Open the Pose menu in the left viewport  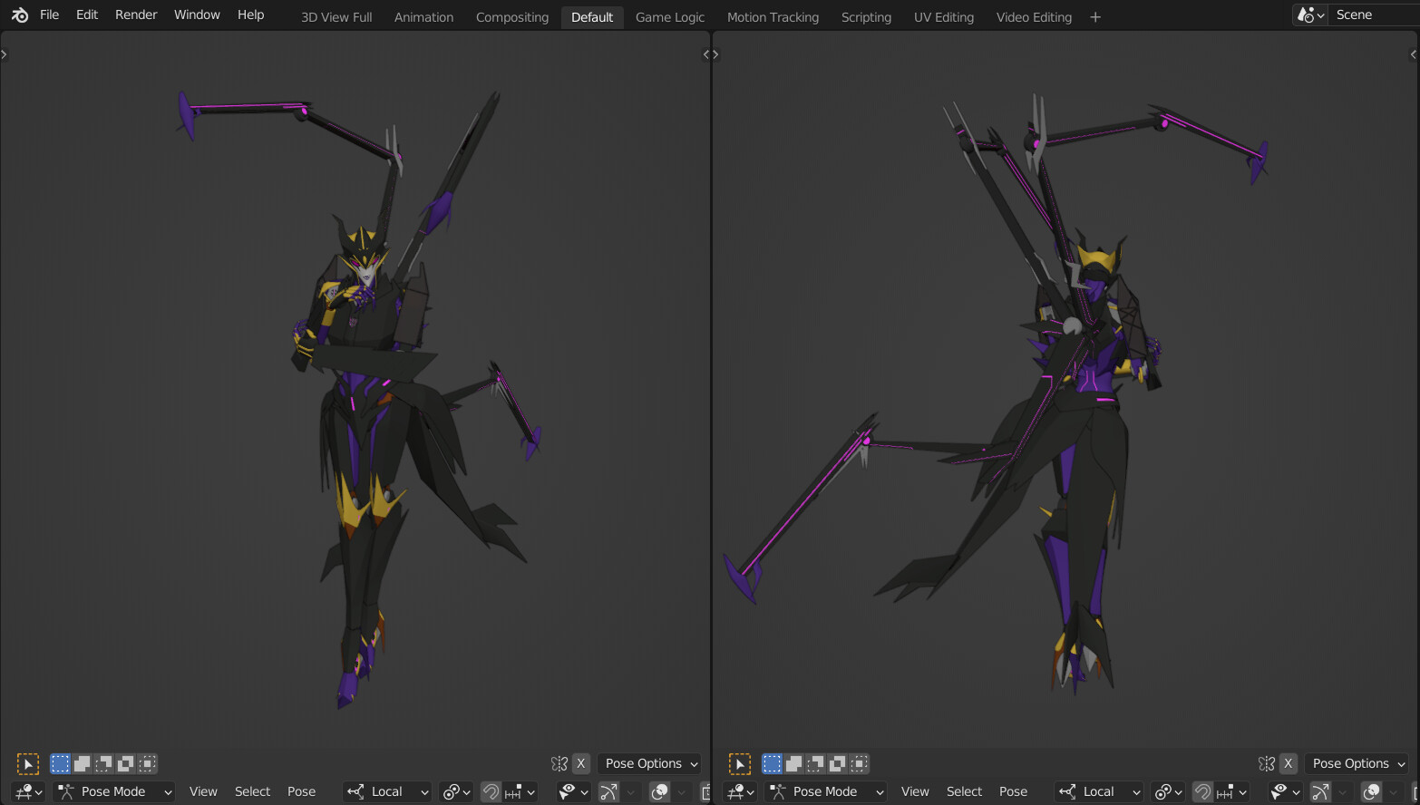[302, 791]
